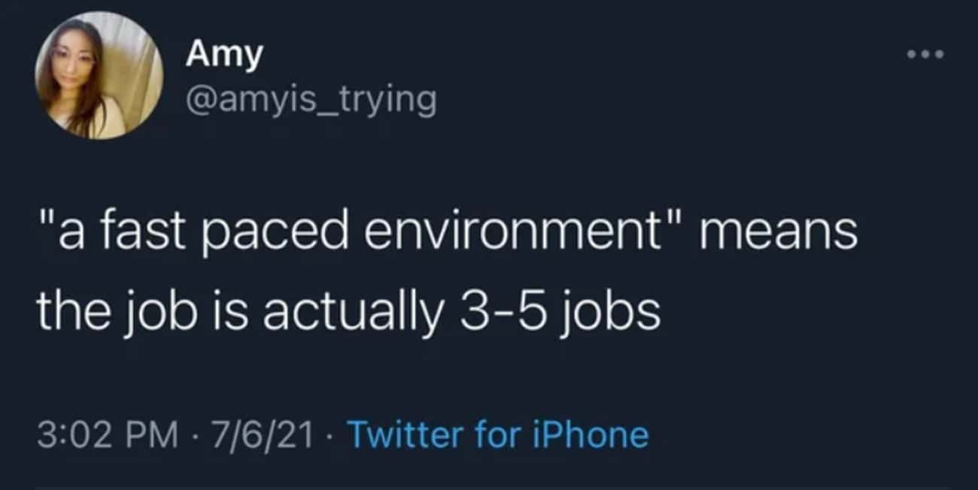Viewport: 978px width, 490px height.
Task: Click the 3:02 PM timestamp
Action: 105,434
